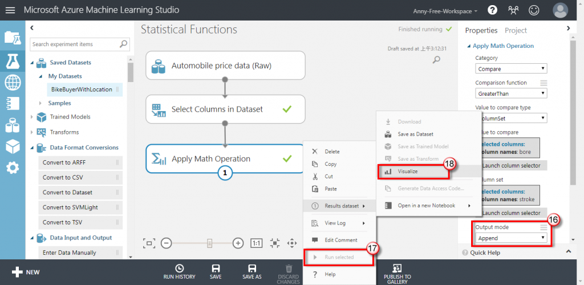584x285 pixels.
Task: Open the Category dropdown showing Compare
Action: pos(511,69)
